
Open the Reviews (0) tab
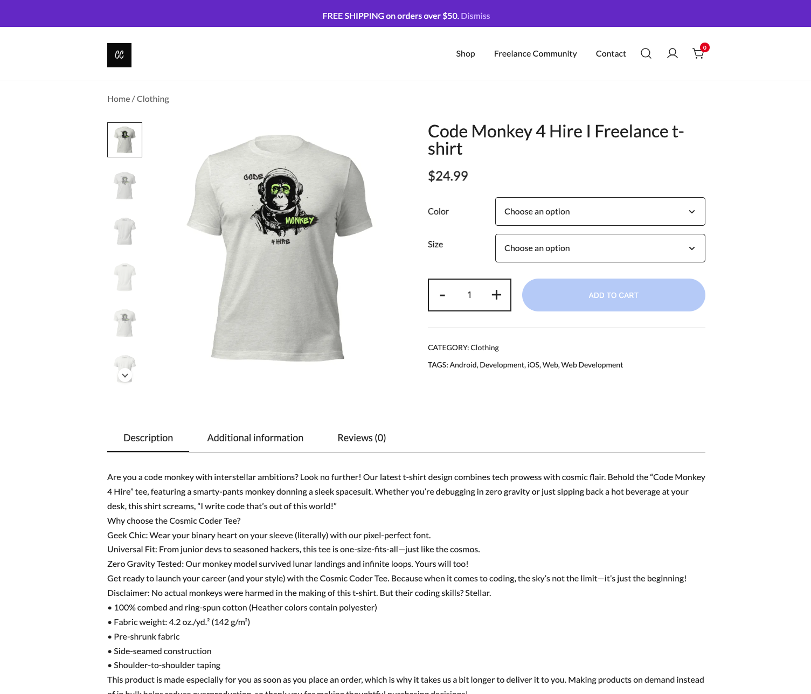(x=362, y=438)
